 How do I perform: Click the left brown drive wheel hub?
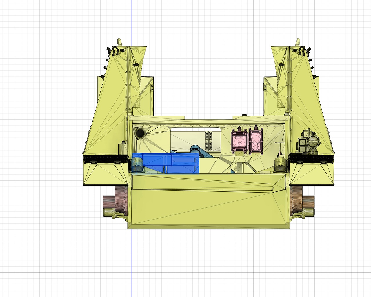pyautogui.click(x=121, y=200)
